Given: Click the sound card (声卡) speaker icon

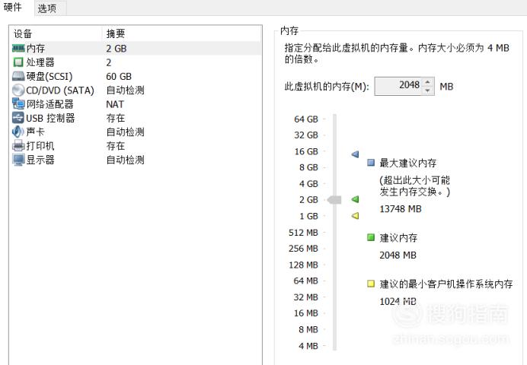Looking at the screenshot, I should pyautogui.click(x=18, y=132).
